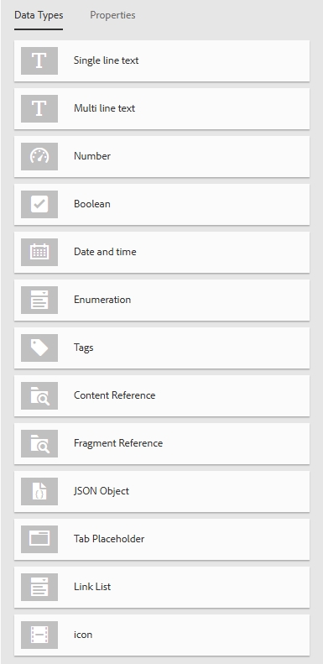Select the Tab Placeholder data type row
323x664 pixels.
point(162,539)
